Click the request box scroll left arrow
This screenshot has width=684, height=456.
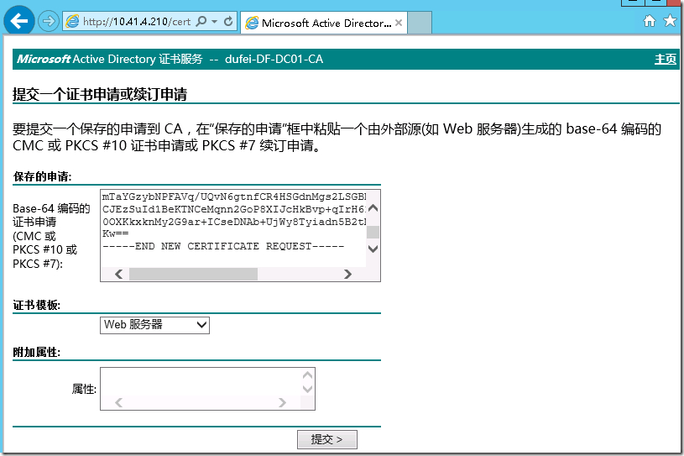[x=118, y=274]
